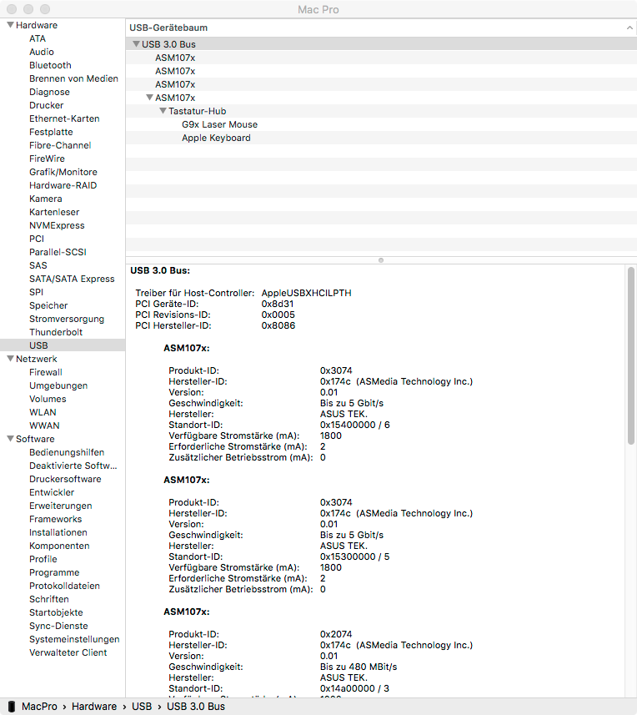637x715 pixels.
Task: Open Audio in sidebar
Action: (42, 52)
